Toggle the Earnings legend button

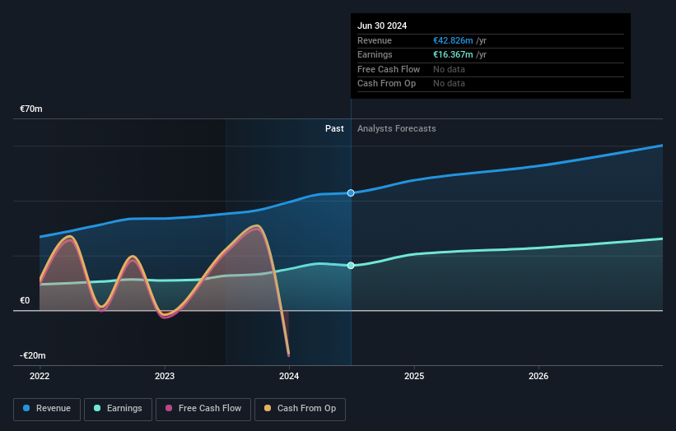click(x=118, y=409)
